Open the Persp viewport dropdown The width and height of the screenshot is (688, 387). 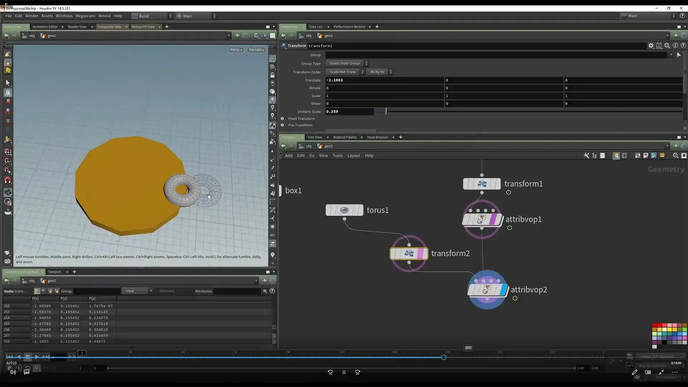click(236, 50)
